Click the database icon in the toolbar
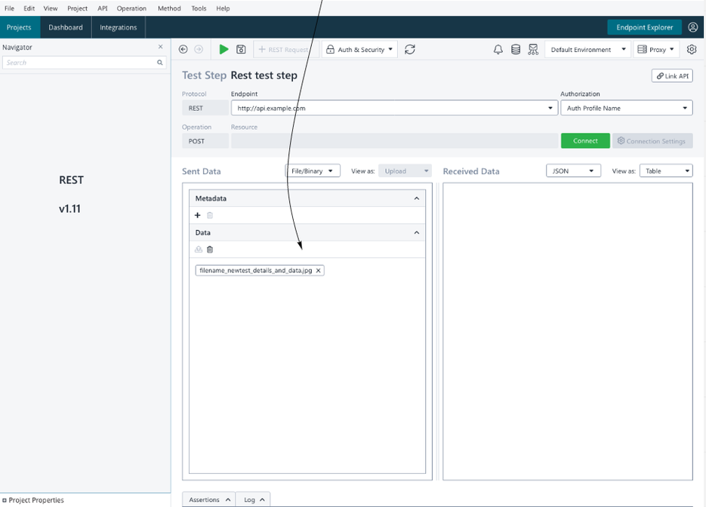 [516, 50]
